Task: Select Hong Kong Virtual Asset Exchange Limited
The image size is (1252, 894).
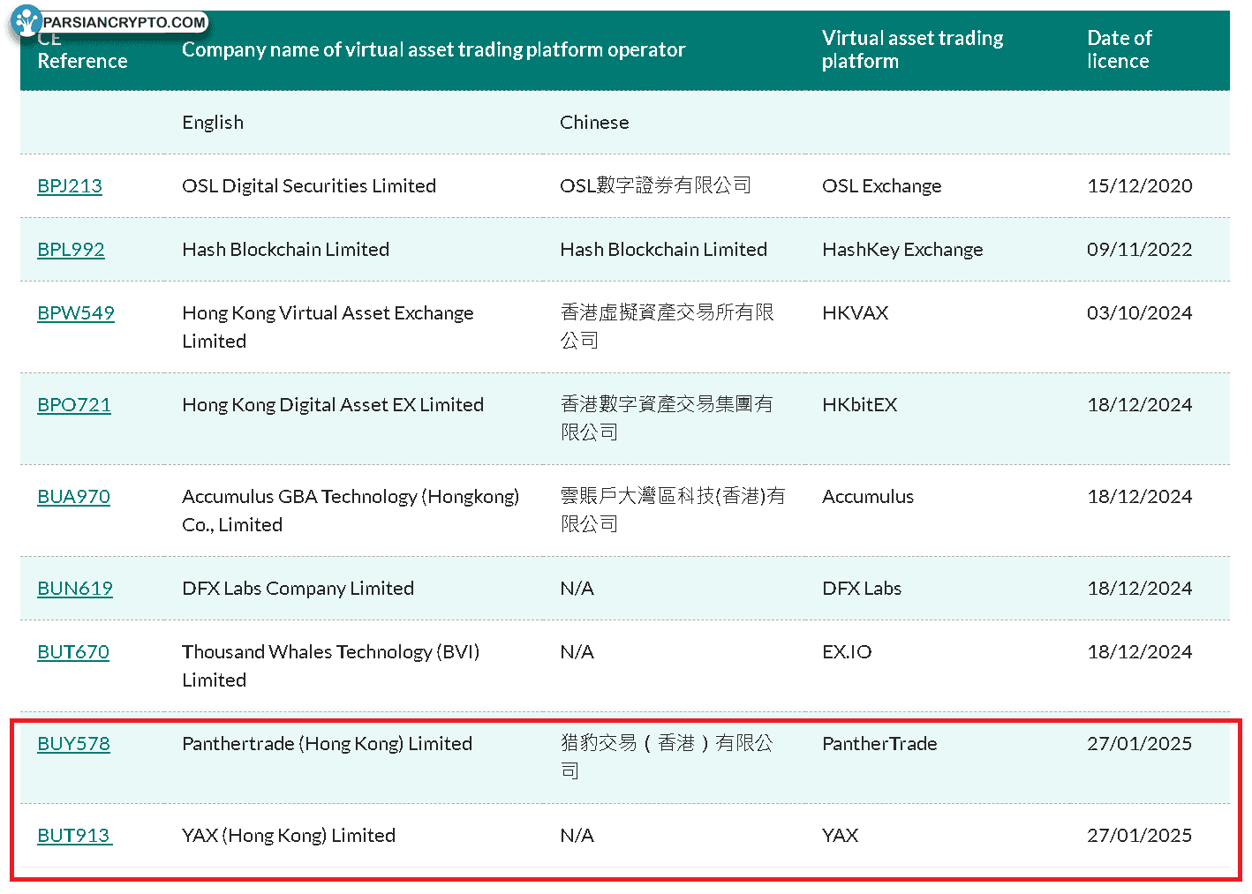Action: point(328,327)
